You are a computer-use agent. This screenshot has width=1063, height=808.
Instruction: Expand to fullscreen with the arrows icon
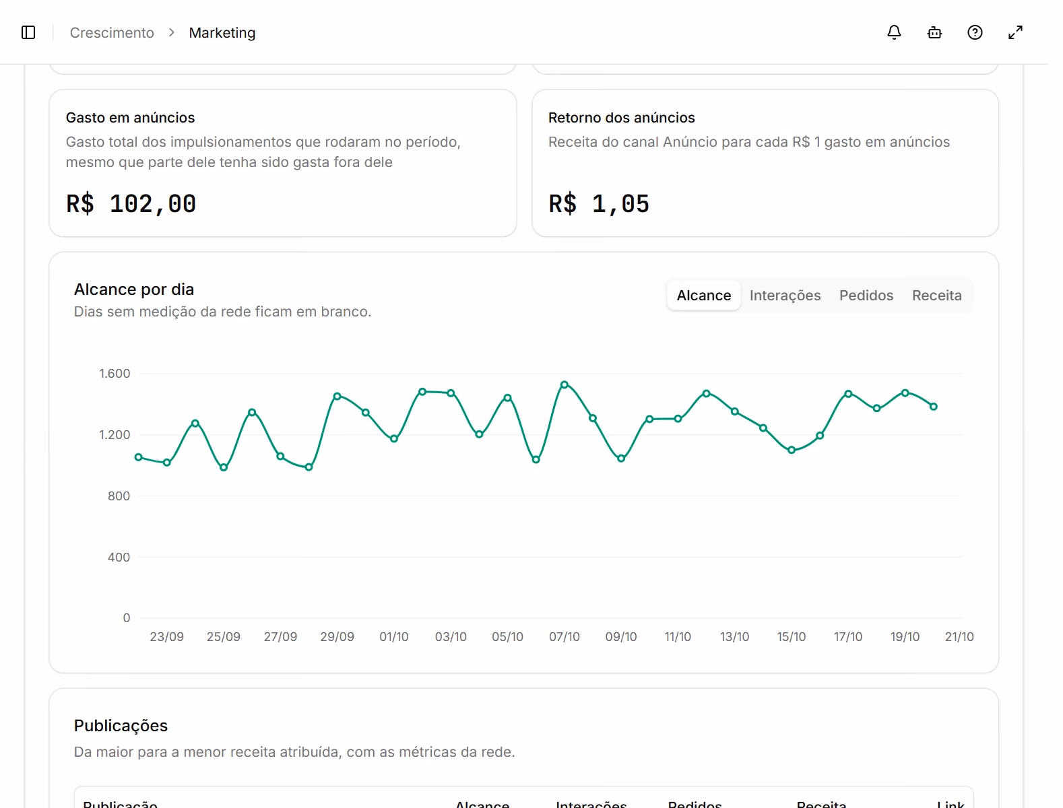tap(1015, 32)
